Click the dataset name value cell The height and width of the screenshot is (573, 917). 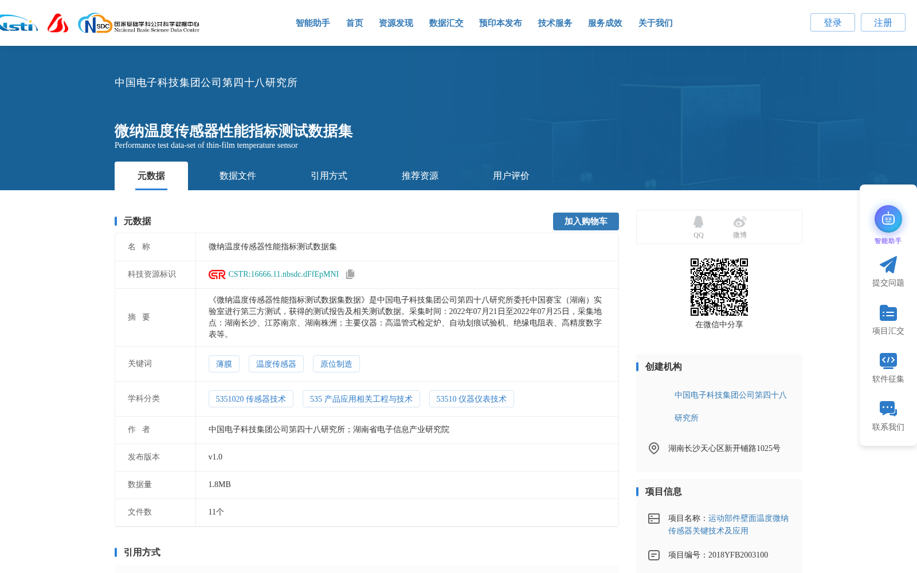[x=407, y=247]
